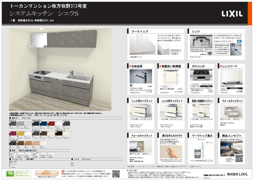254x181 pixels.
Task: Select the ワークトップ section heading
Action: coord(139,32)
